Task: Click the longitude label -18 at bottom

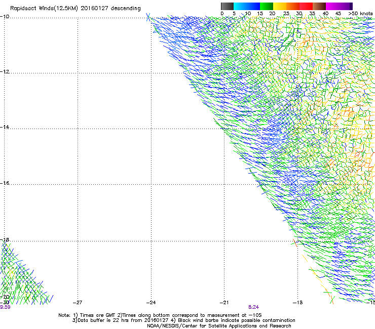Action: click(298, 303)
